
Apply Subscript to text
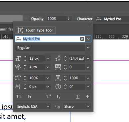point(58,96)
